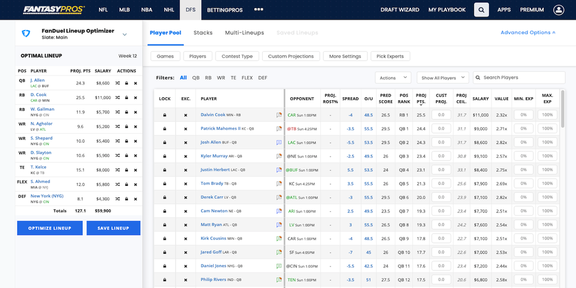Lock S. Shepard in optimal lineup
Viewport: 576px width, 288px height.
[127, 141]
